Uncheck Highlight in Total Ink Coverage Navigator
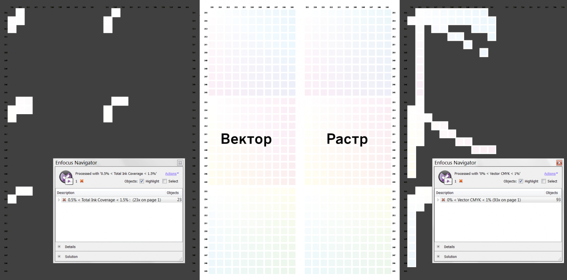Viewport: 567px width, 280px height. 142,181
